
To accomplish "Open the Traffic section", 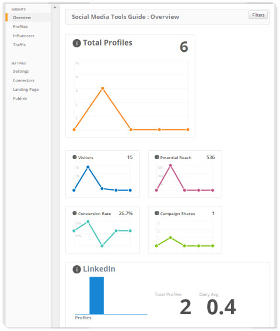I will pyautogui.click(x=19, y=45).
